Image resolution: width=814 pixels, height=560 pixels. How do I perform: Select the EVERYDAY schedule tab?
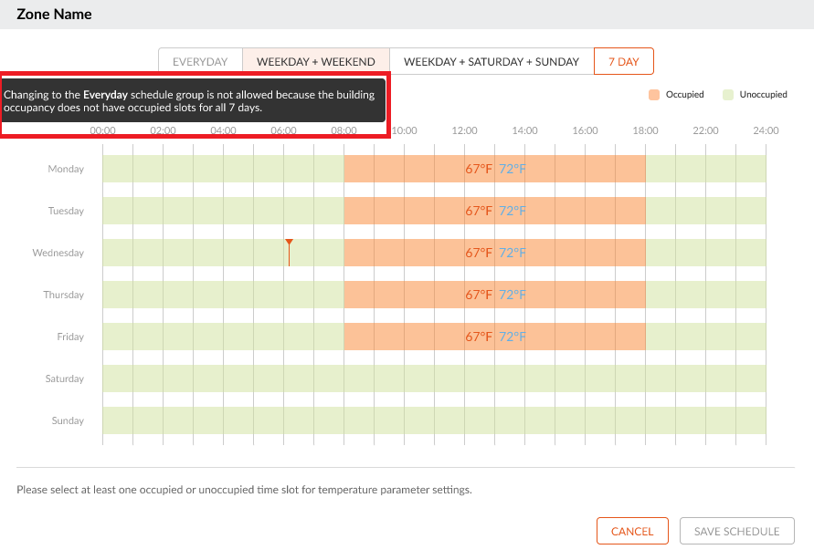[200, 61]
